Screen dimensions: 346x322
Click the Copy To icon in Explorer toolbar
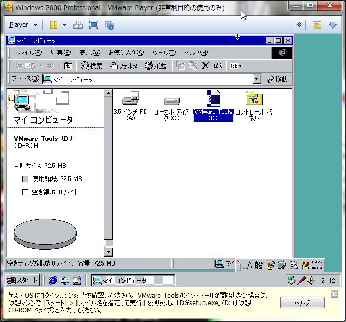click(193, 66)
